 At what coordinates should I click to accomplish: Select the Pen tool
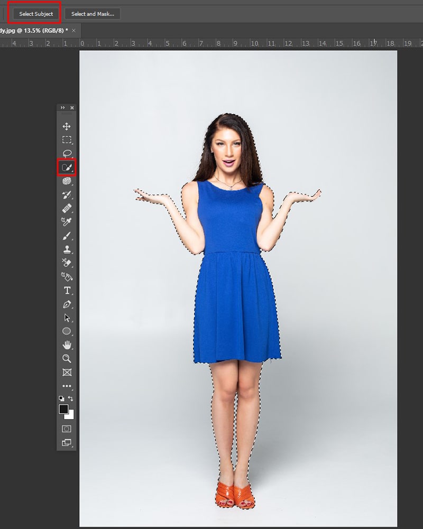point(67,304)
